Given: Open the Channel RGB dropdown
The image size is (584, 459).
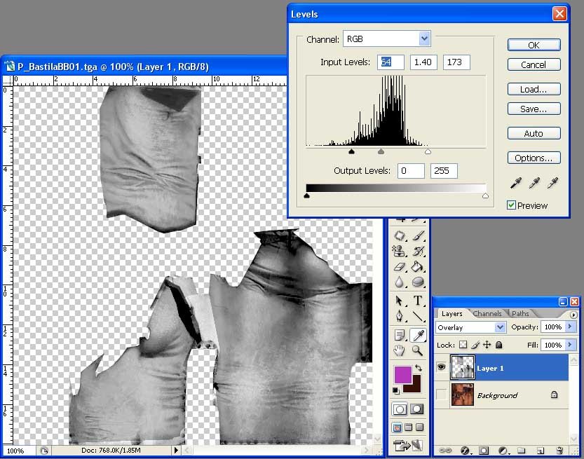Looking at the screenshot, I should click(x=424, y=39).
